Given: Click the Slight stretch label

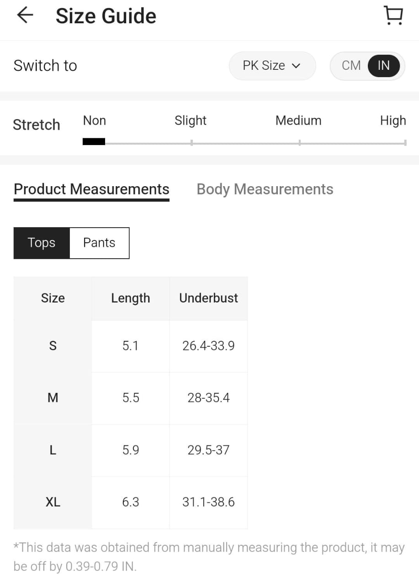Looking at the screenshot, I should coord(191,121).
